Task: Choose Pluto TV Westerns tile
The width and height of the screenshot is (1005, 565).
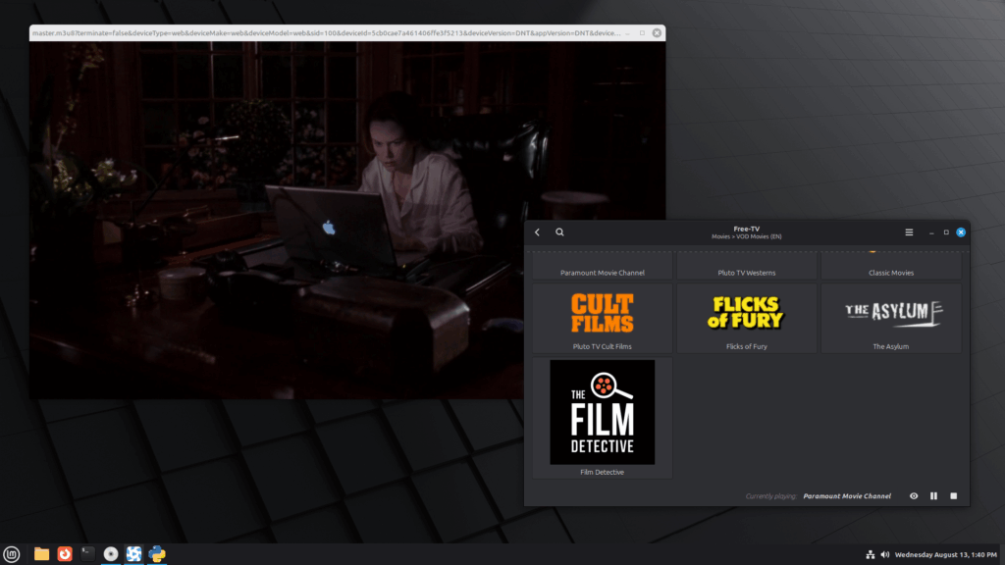Action: (746, 266)
